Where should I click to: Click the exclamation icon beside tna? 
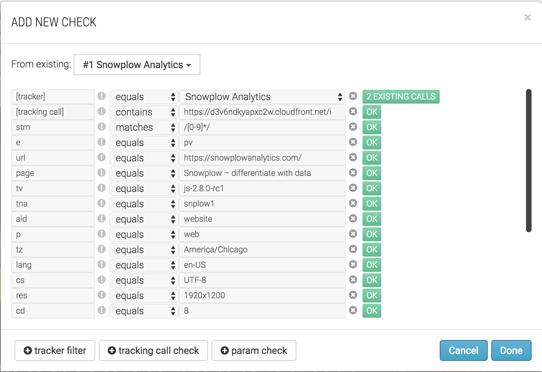[x=102, y=203]
